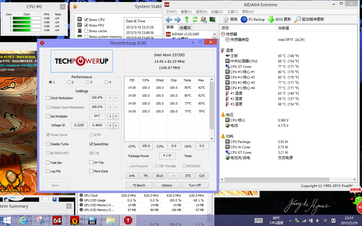Open File Explorer from the taskbar
This screenshot has width=362, height=226.
point(111,220)
